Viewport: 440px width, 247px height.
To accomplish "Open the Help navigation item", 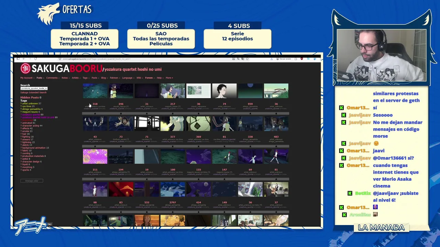I will coord(159,78).
